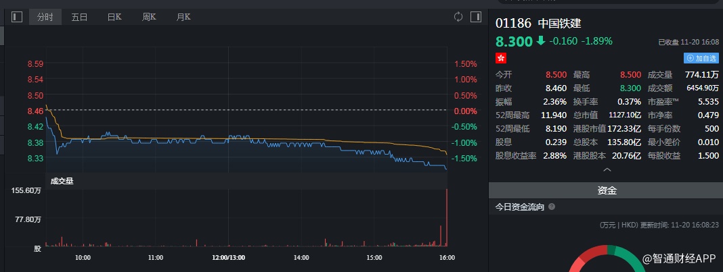Show the 月K monthly chart
Image resolution: width=723 pixels, height=272 pixels.
(x=183, y=17)
